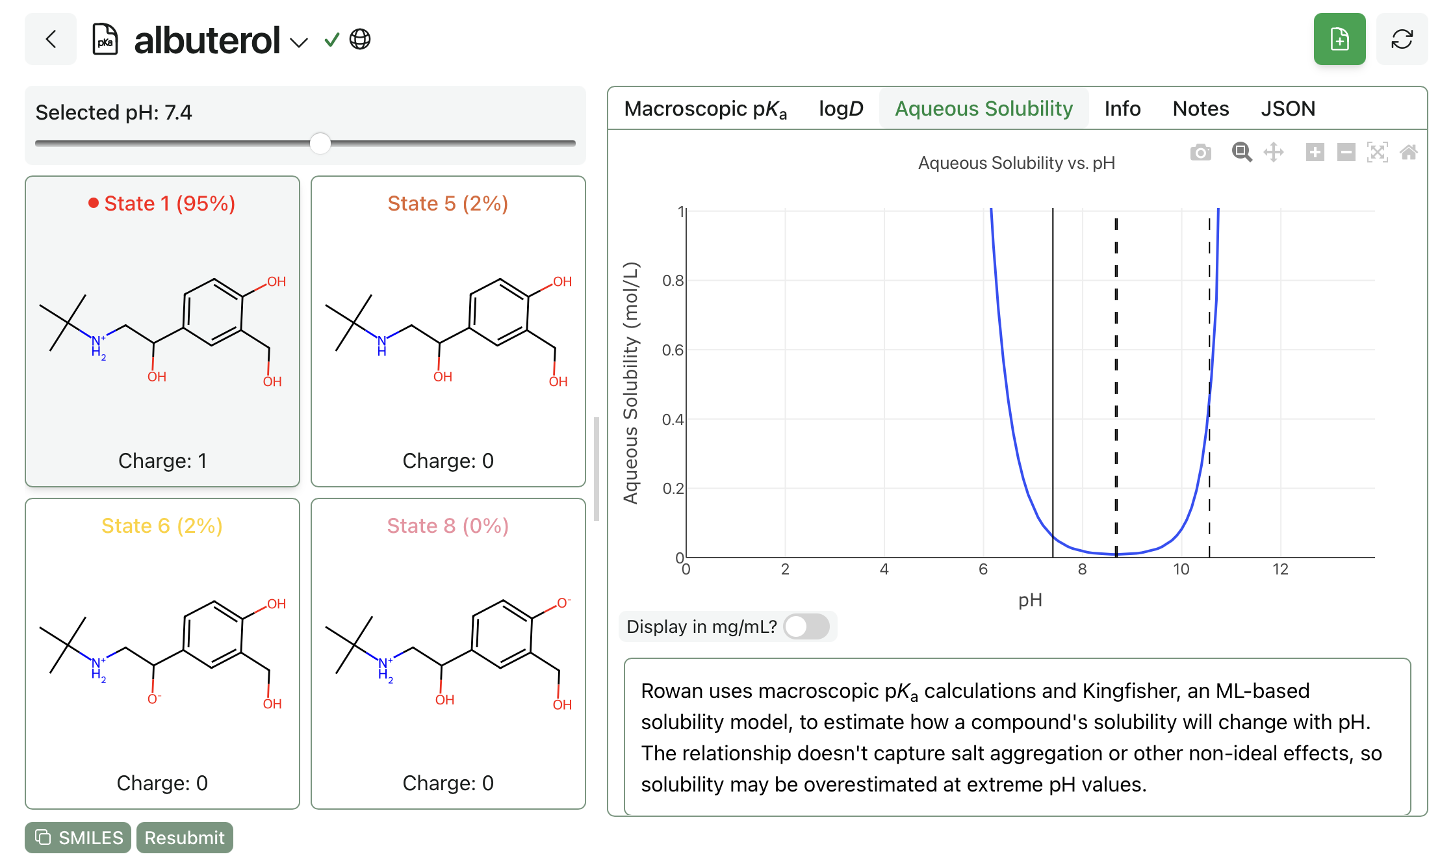The width and height of the screenshot is (1440, 863).
Task: Select the State 5 (2%) card
Action: (x=448, y=331)
